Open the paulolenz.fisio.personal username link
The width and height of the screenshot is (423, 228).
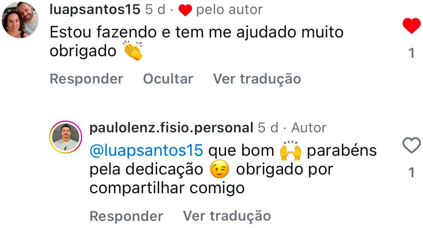point(171,128)
